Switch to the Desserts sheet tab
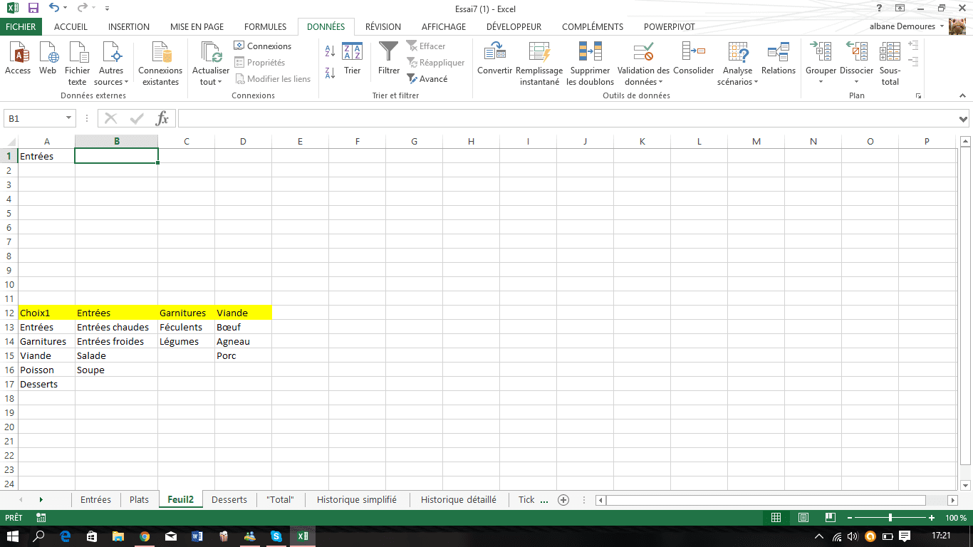 229,499
